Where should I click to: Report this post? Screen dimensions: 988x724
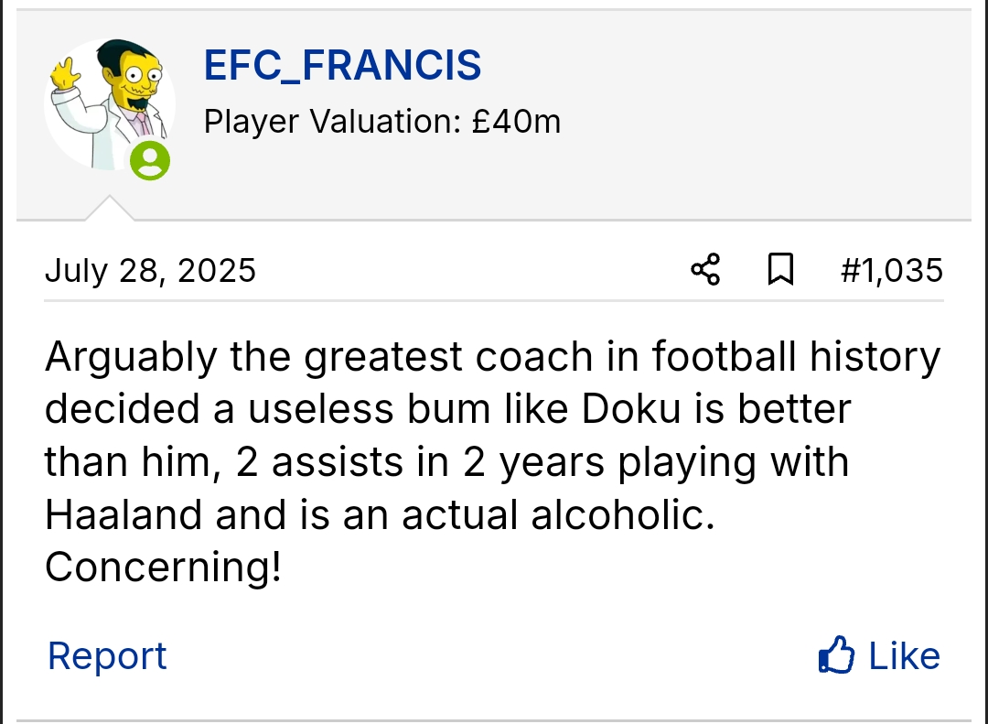click(107, 655)
